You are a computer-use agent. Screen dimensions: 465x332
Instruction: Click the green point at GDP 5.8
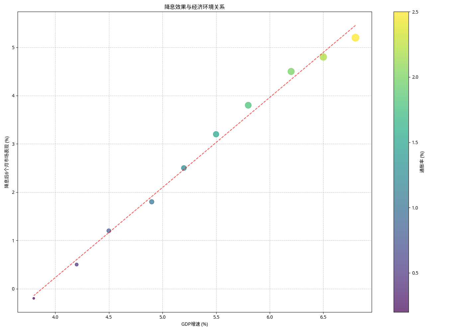pos(248,105)
